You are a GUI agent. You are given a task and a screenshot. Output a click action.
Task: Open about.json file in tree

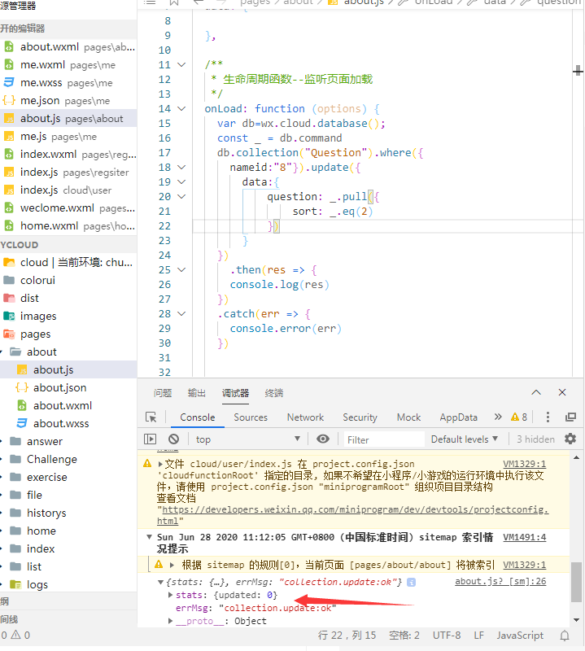(68, 387)
